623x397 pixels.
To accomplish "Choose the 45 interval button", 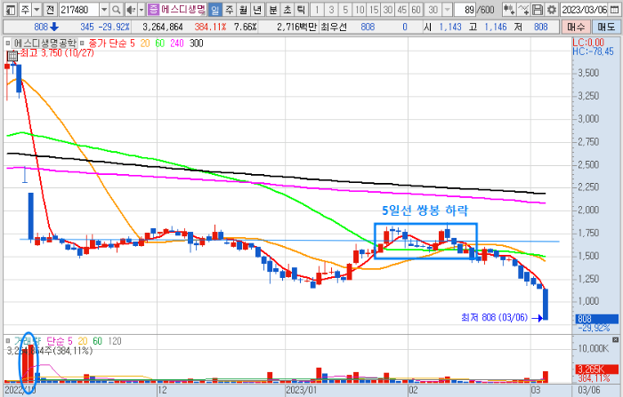I will (402, 9).
